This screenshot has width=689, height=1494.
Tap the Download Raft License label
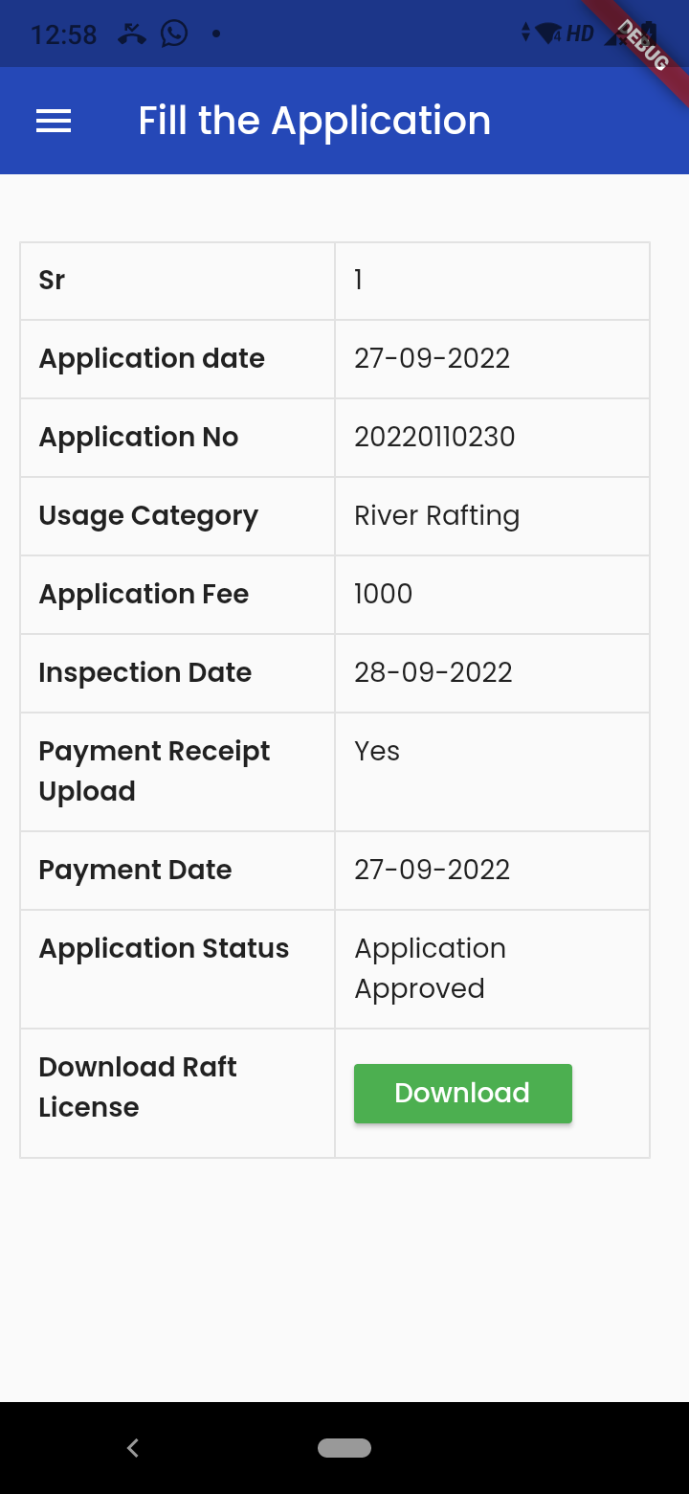tap(137, 1087)
